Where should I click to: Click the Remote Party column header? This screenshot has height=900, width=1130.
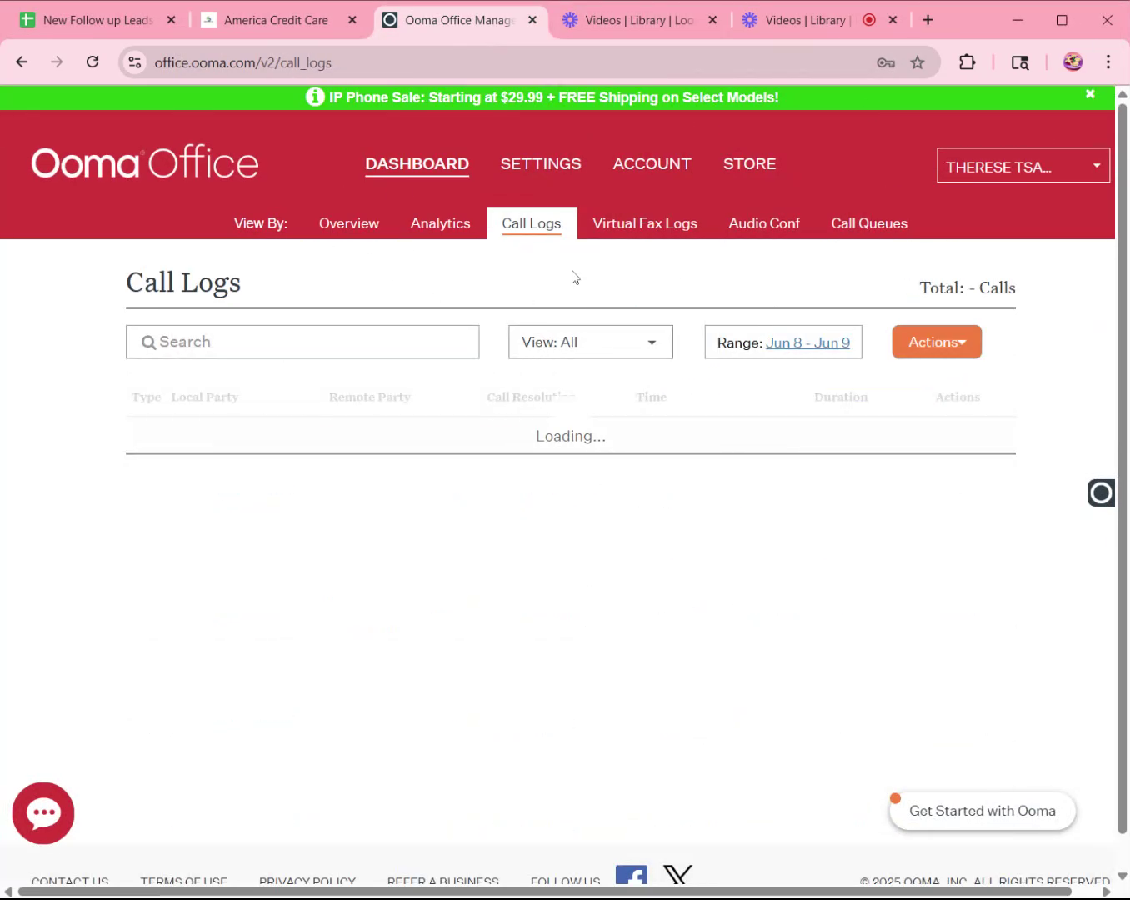point(370,397)
